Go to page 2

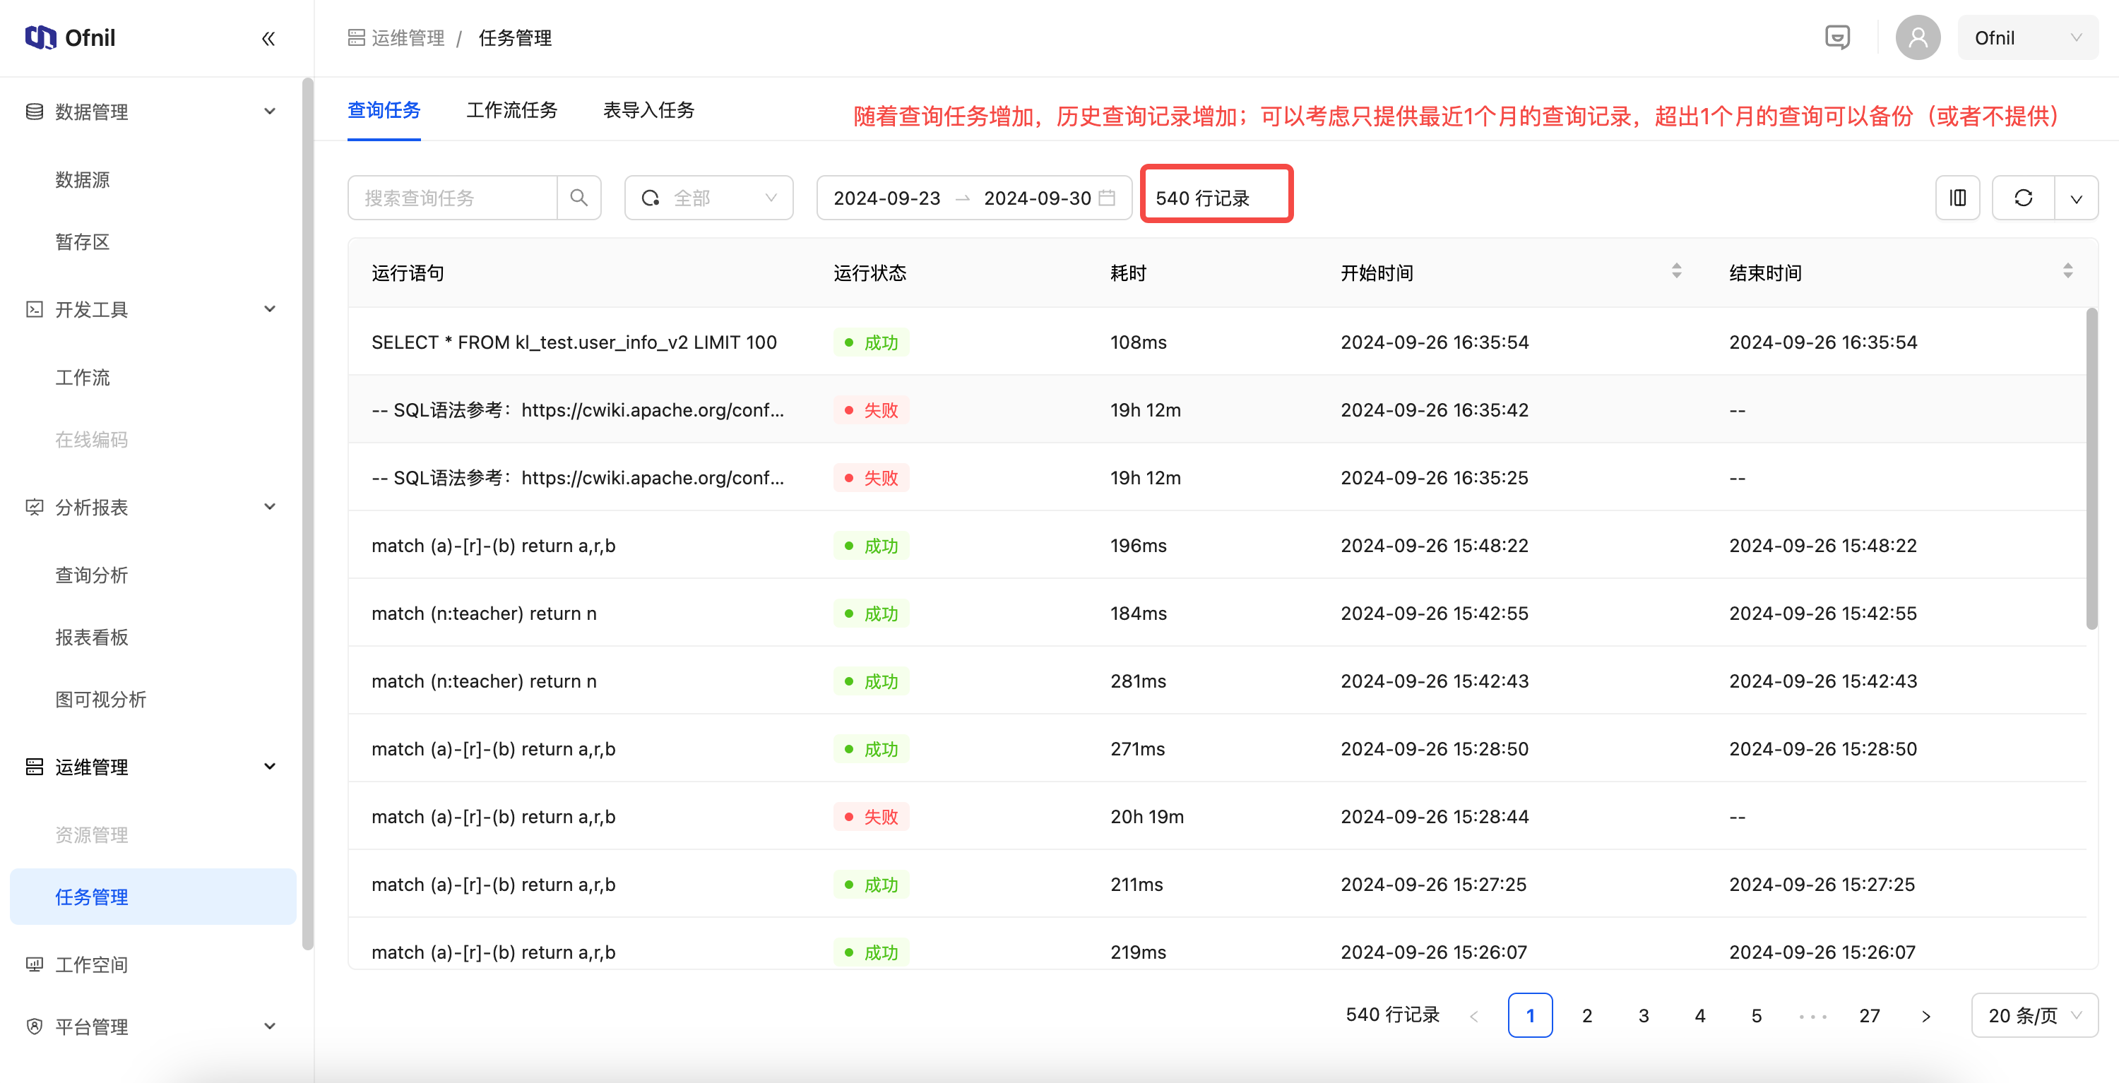[1587, 1017]
